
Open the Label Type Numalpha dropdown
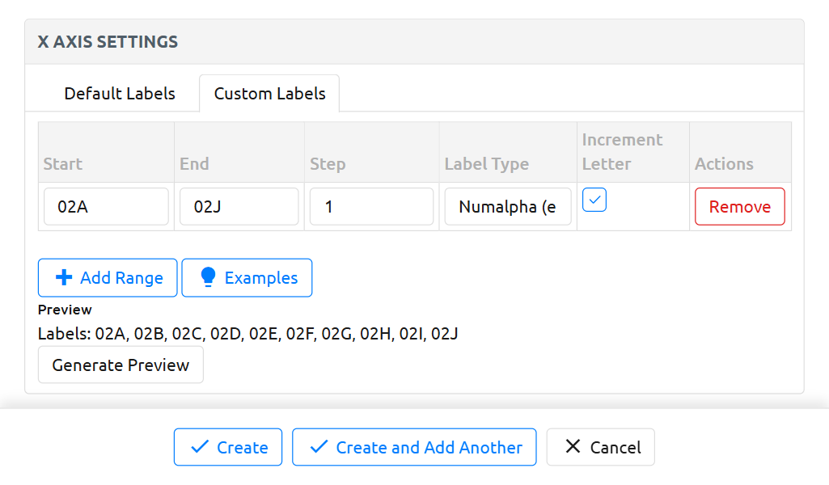tap(507, 207)
